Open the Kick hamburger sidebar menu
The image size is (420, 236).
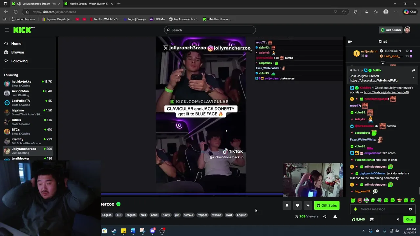7,30
